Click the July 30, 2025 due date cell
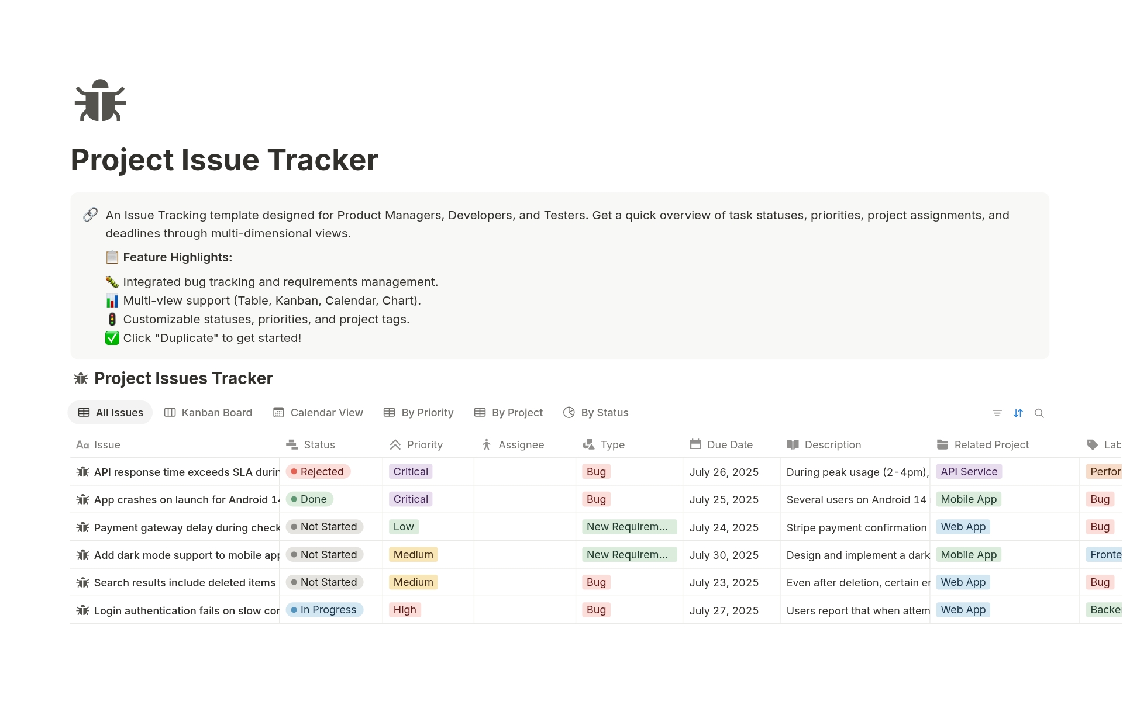Screen dimensions: 1123x701 (x=724, y=555)
